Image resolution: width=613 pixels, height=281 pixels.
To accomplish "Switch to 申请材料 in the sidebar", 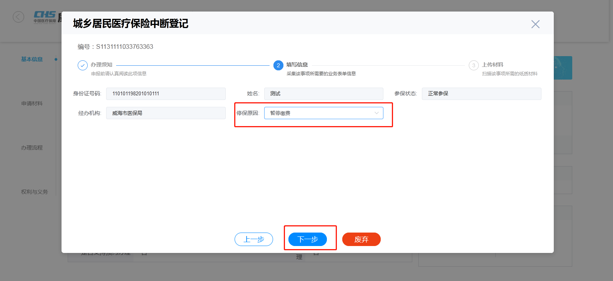I will point(32,103).
